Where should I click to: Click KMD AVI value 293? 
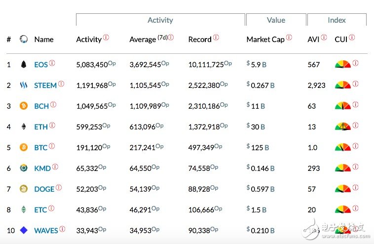tap(314, 168)
